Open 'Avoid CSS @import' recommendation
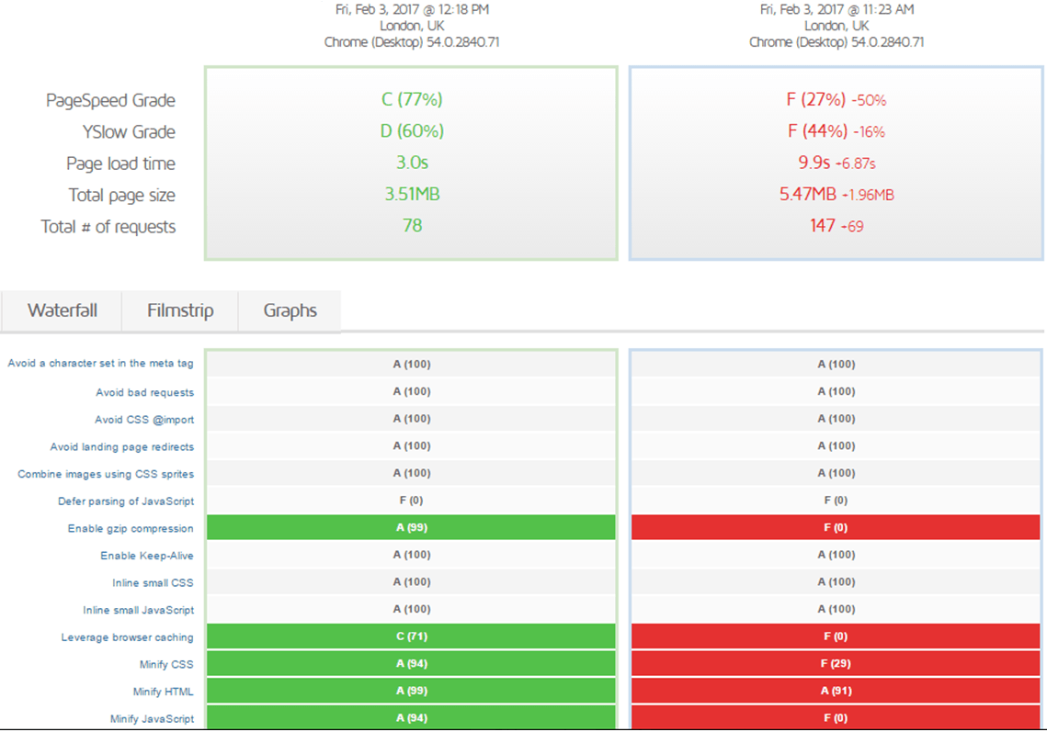The image size is (1047, 732). pyautogui.click(x=144, y=420)
